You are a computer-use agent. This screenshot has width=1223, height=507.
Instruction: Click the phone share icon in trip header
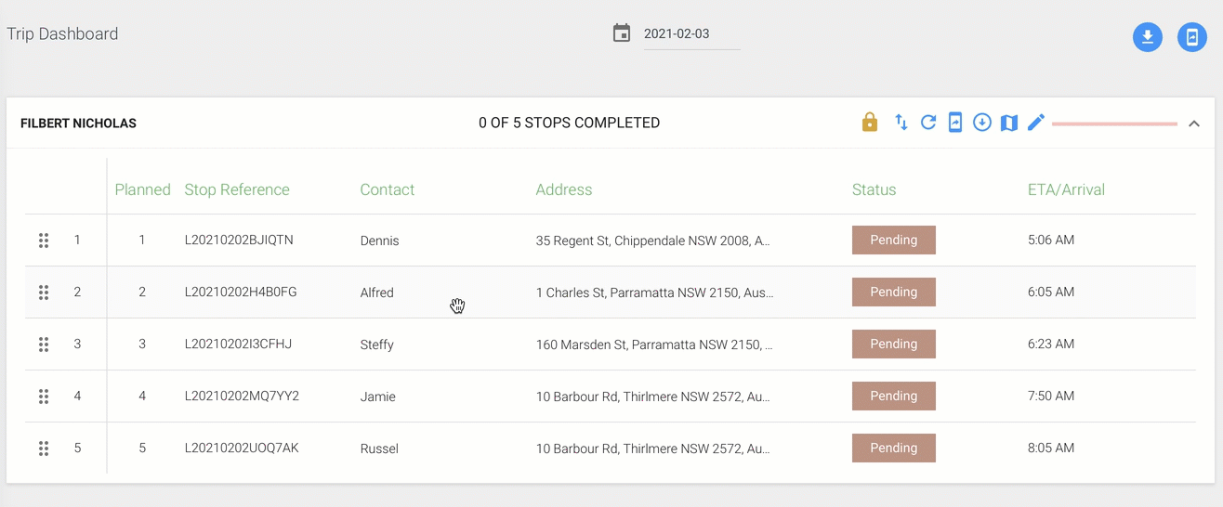point(954,123)
